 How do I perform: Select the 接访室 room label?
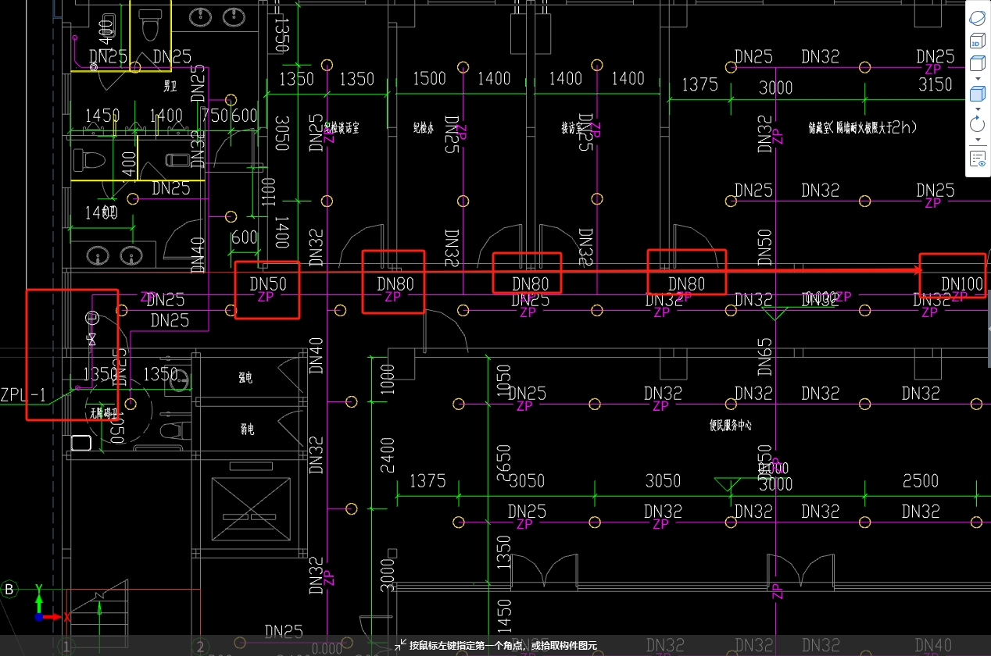(574, 127)
